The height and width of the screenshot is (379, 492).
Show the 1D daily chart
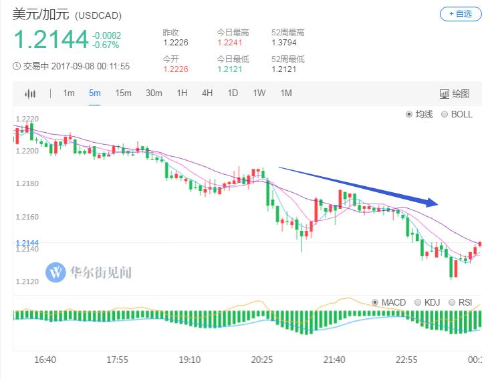click(233, 93)
